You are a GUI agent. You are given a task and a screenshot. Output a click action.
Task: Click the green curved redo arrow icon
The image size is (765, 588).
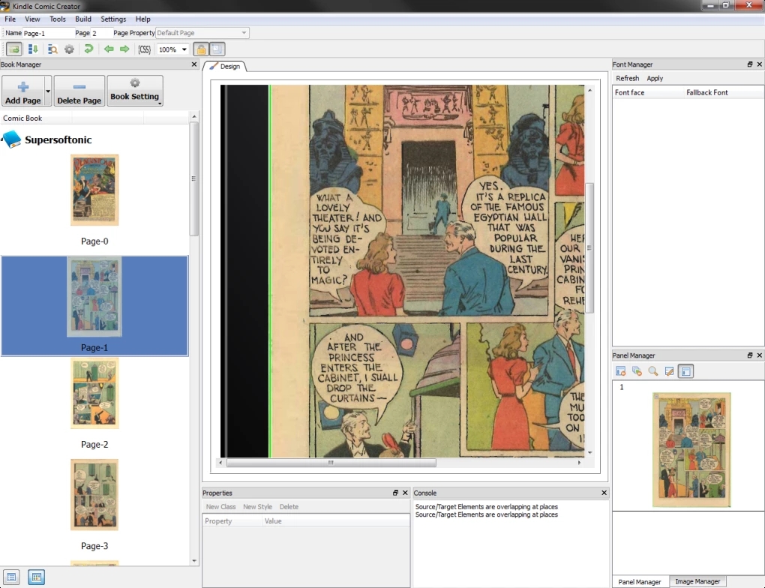88,49
